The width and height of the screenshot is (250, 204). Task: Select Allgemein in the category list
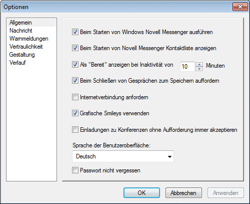[20, 23]
